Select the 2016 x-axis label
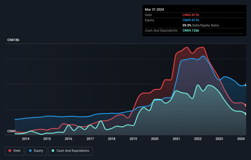Screen dimensions: 251x160 (x=68, y=139)
